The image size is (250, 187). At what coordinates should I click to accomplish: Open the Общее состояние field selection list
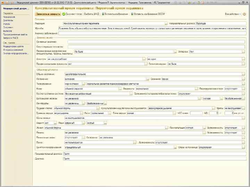pyautogui.click(x=244, y=74)
